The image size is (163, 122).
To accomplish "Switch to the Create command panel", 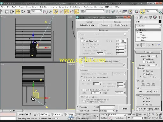I will pyautogui.click(x=137, y=17).
